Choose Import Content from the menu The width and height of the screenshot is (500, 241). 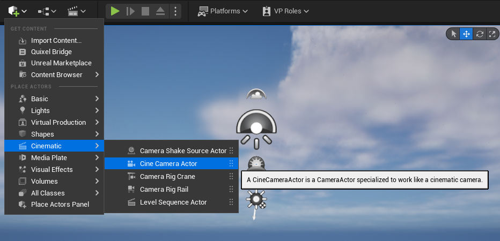click(54, 41)
